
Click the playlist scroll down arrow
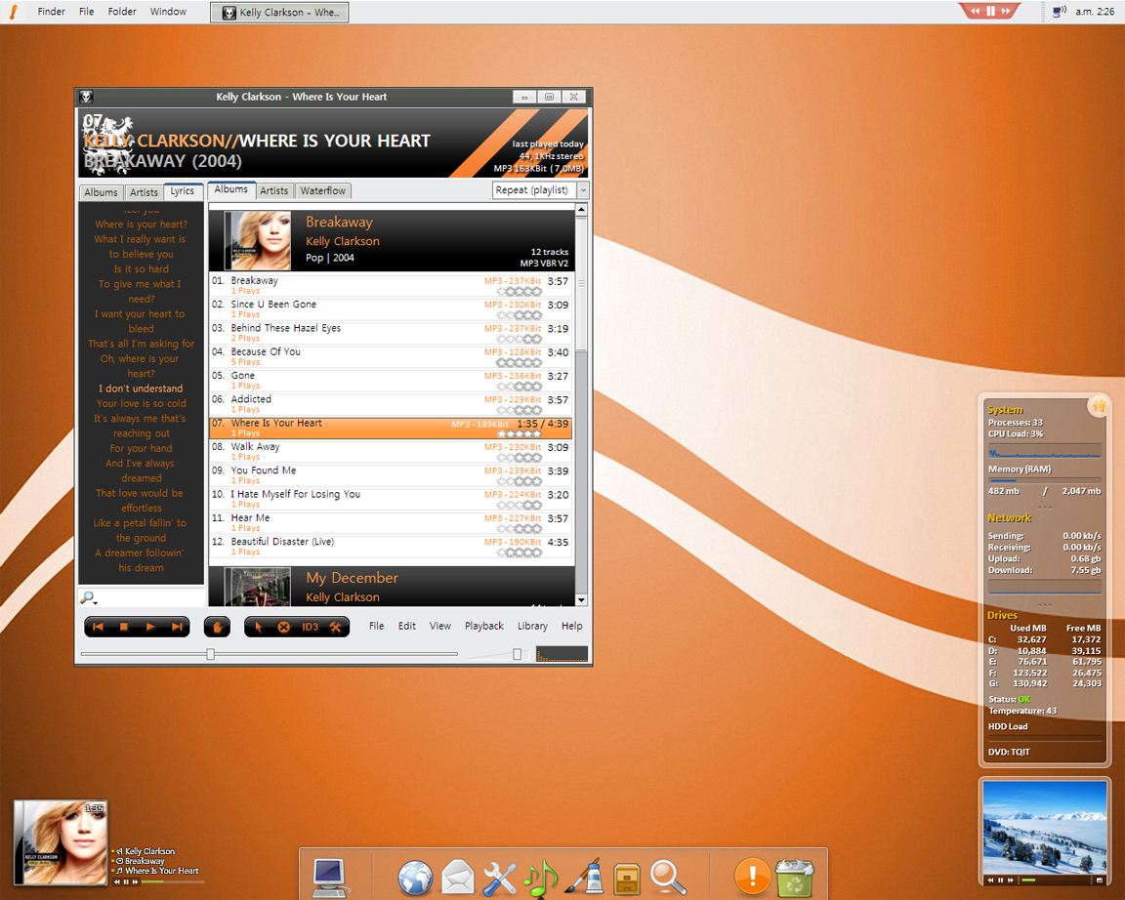point(581,599)
